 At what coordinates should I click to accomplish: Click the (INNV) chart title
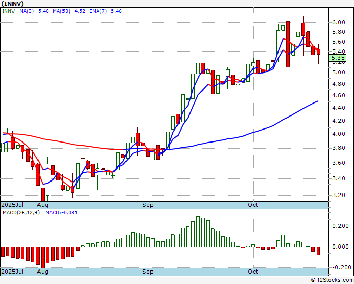(12, 4)
